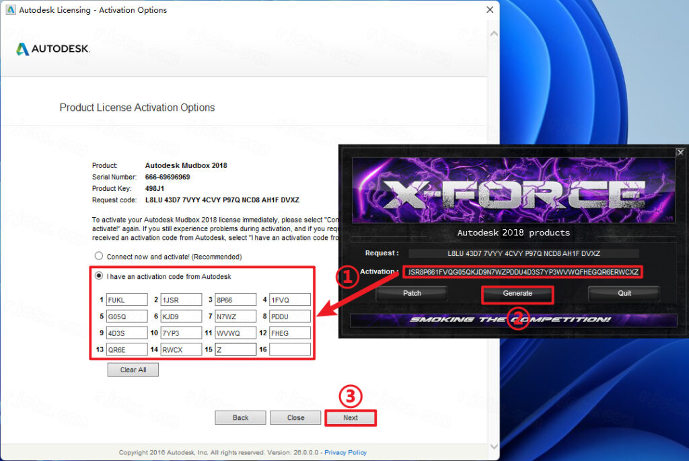This screenshot has width=689, height=461.
Task: Click activation field 15 containing Z
Action: [x=235, y=349]
